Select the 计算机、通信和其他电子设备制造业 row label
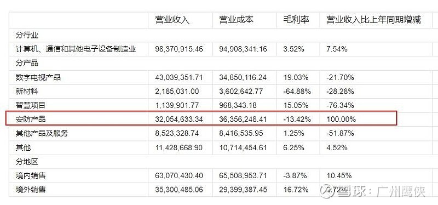Viewport: 438px width, 205px height. (76, 49)
